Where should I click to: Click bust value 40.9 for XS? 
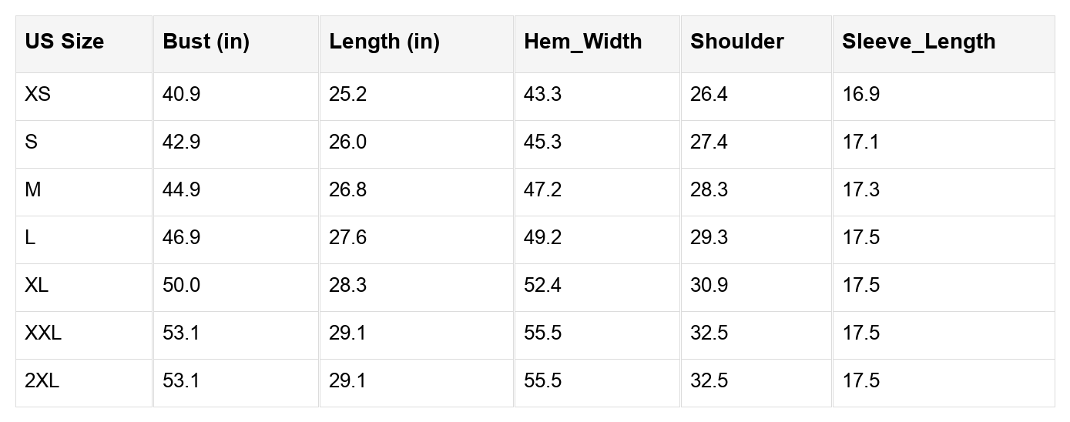pos(182,95)
